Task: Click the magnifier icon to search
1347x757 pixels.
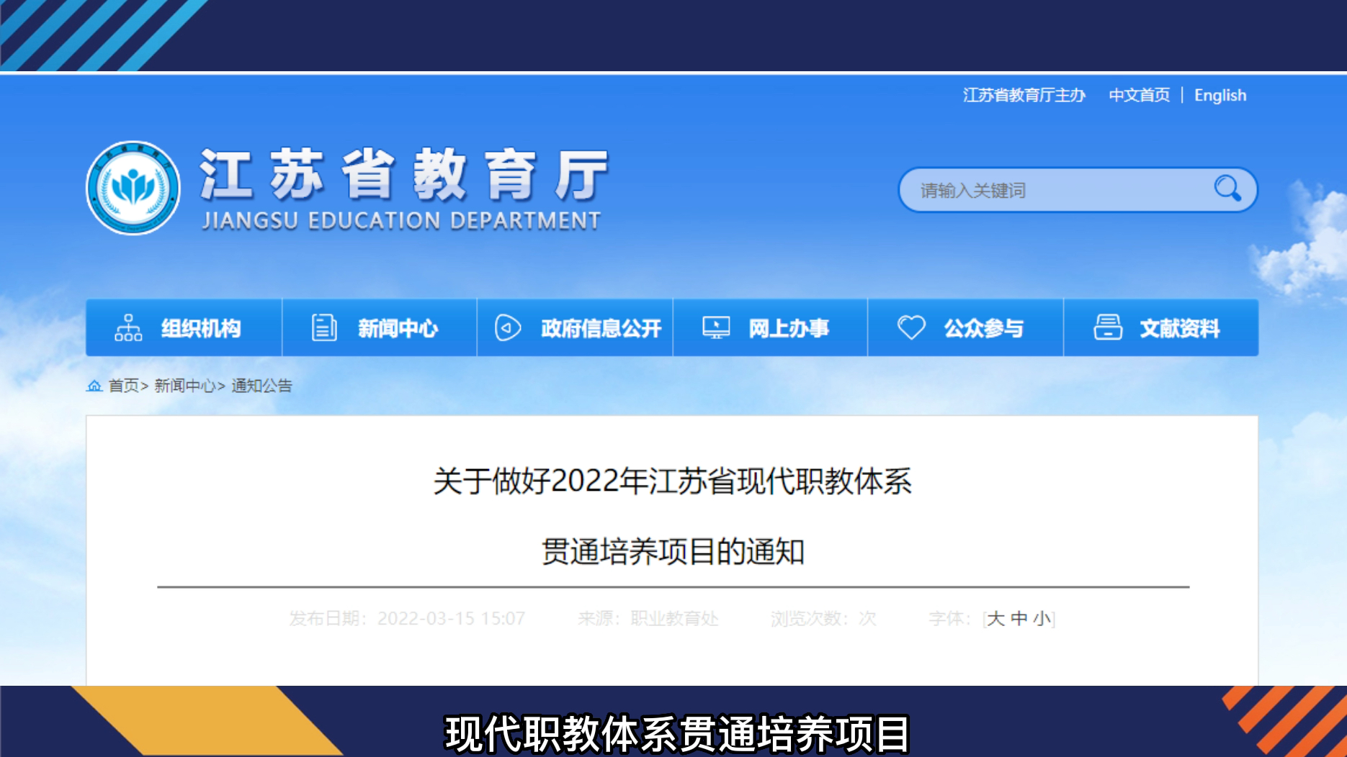Action: tap(1228, 189)
